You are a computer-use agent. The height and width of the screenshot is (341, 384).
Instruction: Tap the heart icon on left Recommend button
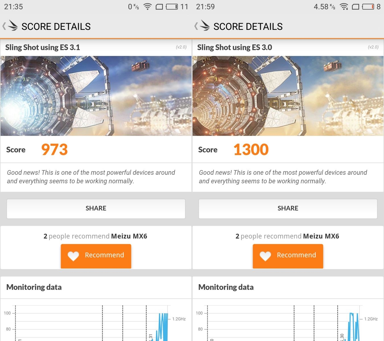73,256
